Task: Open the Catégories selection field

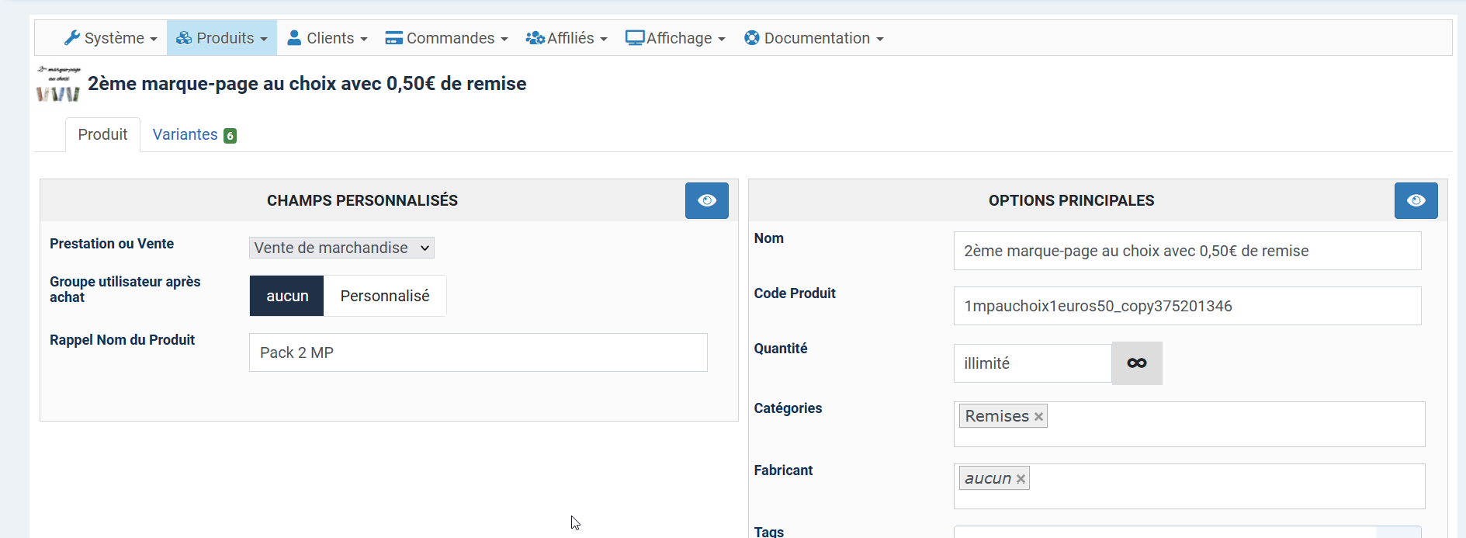Action: pos(1234,424)
